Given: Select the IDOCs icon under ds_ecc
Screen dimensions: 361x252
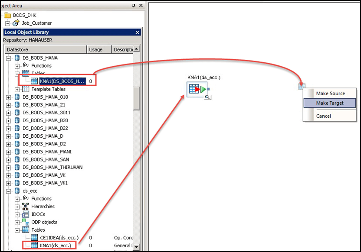Looking at the screenshot, I should [x=25, y=214].
